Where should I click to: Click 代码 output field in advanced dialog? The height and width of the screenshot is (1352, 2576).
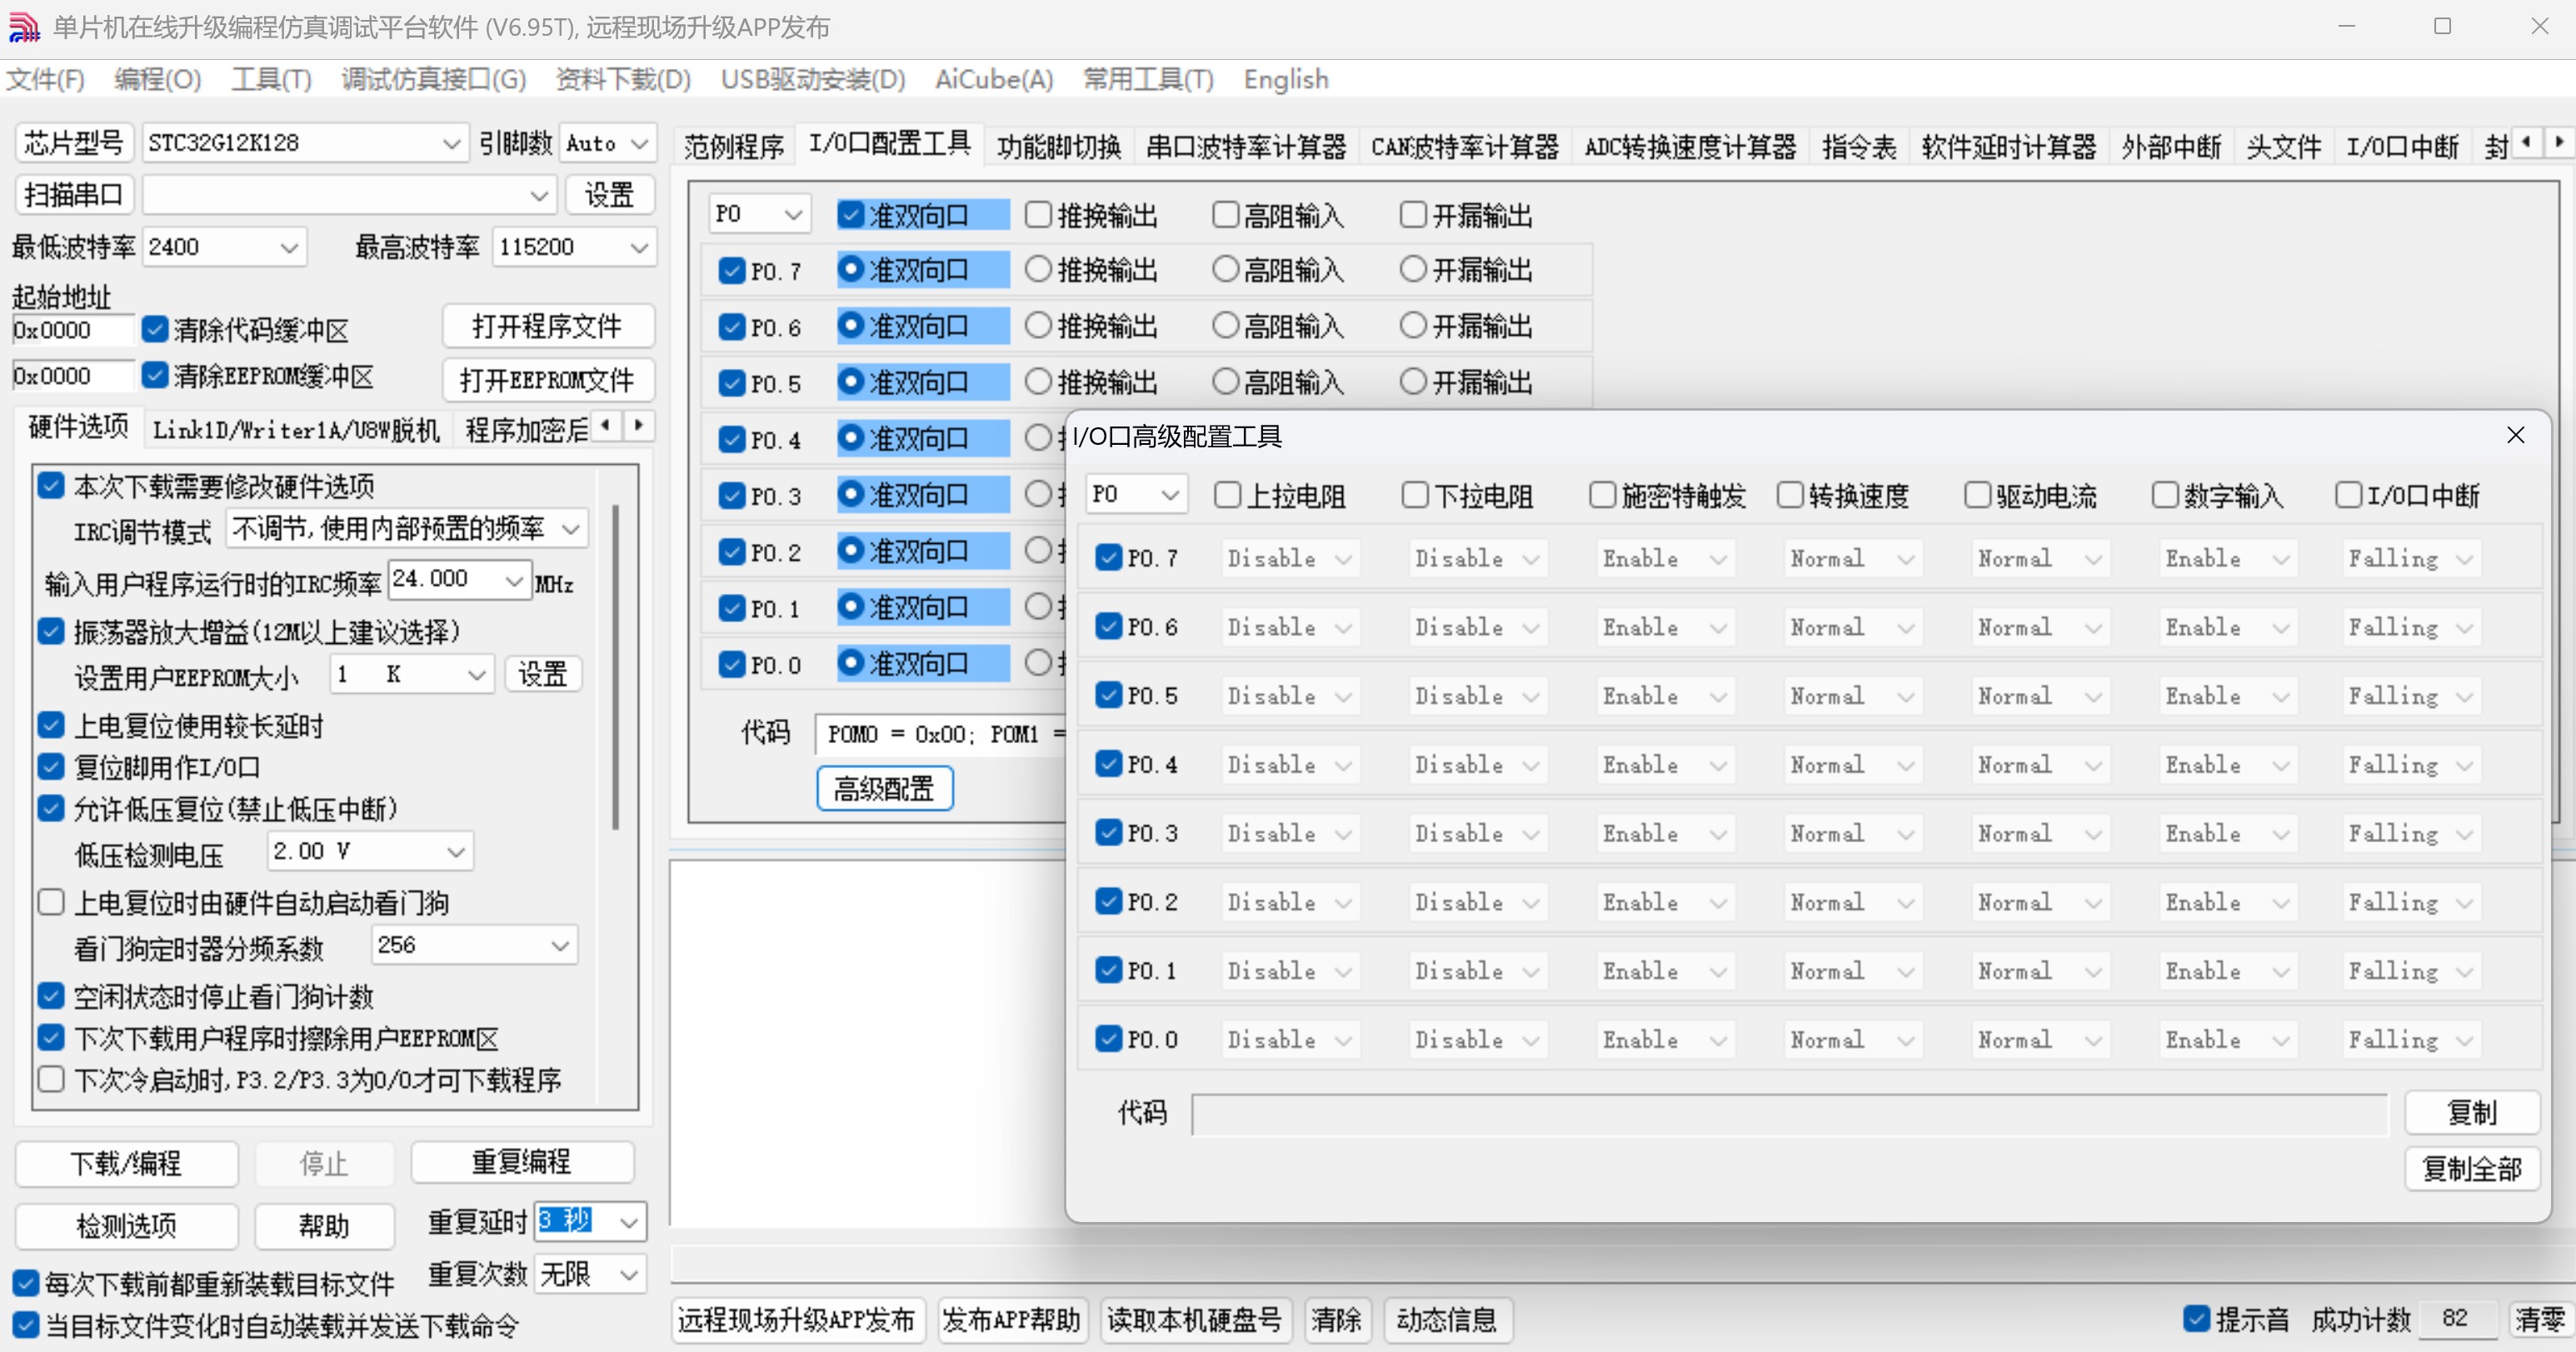1789,1114
